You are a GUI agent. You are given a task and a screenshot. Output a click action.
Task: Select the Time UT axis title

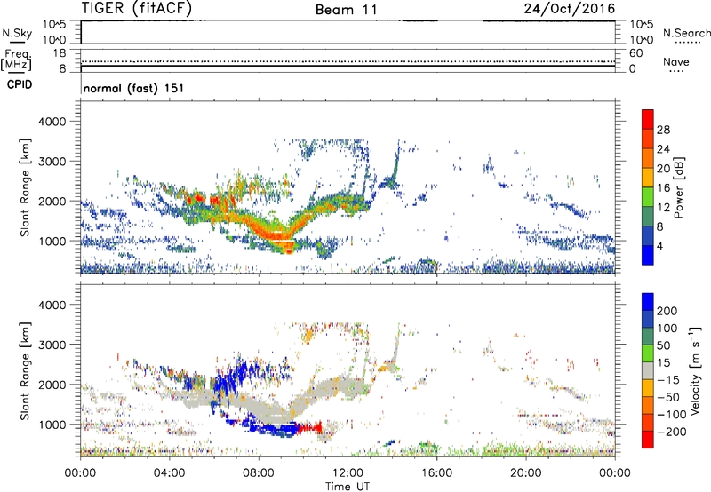pos(348,487)
